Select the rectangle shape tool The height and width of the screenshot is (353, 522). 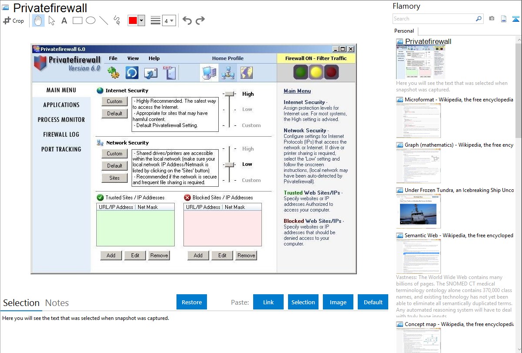coord(78,20)
